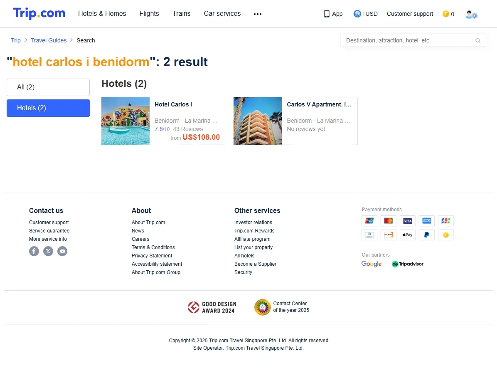497x383 pixels.
Task: Open the user profile avatar
Action: coord(471,14)
